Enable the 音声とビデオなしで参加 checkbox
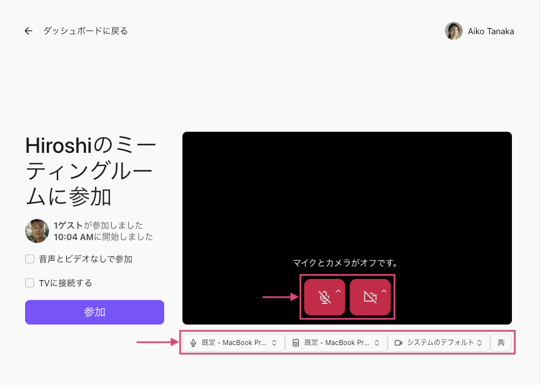 tap(30, 259)
